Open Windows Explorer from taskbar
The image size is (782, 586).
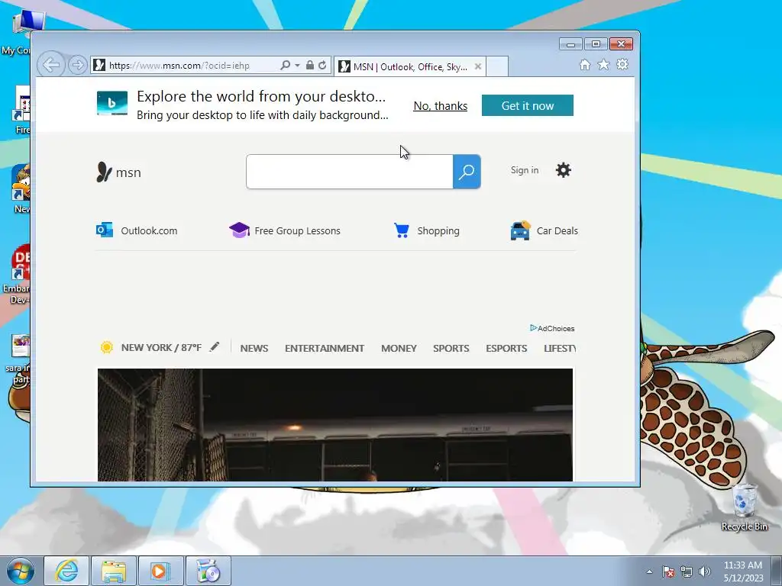[x=114, y=571]
